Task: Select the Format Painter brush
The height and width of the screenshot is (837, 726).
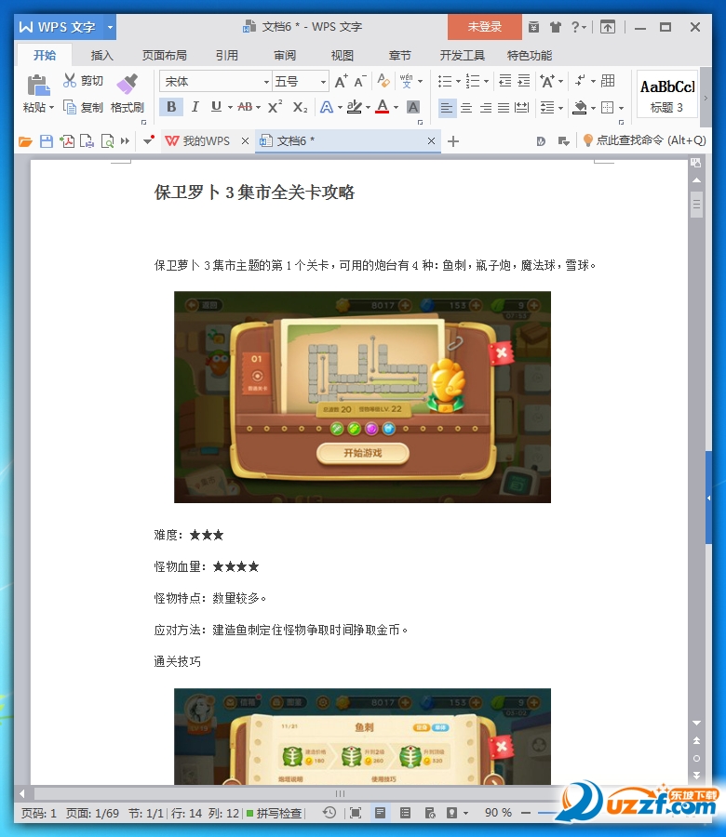Action: click(x=128, y=85)
